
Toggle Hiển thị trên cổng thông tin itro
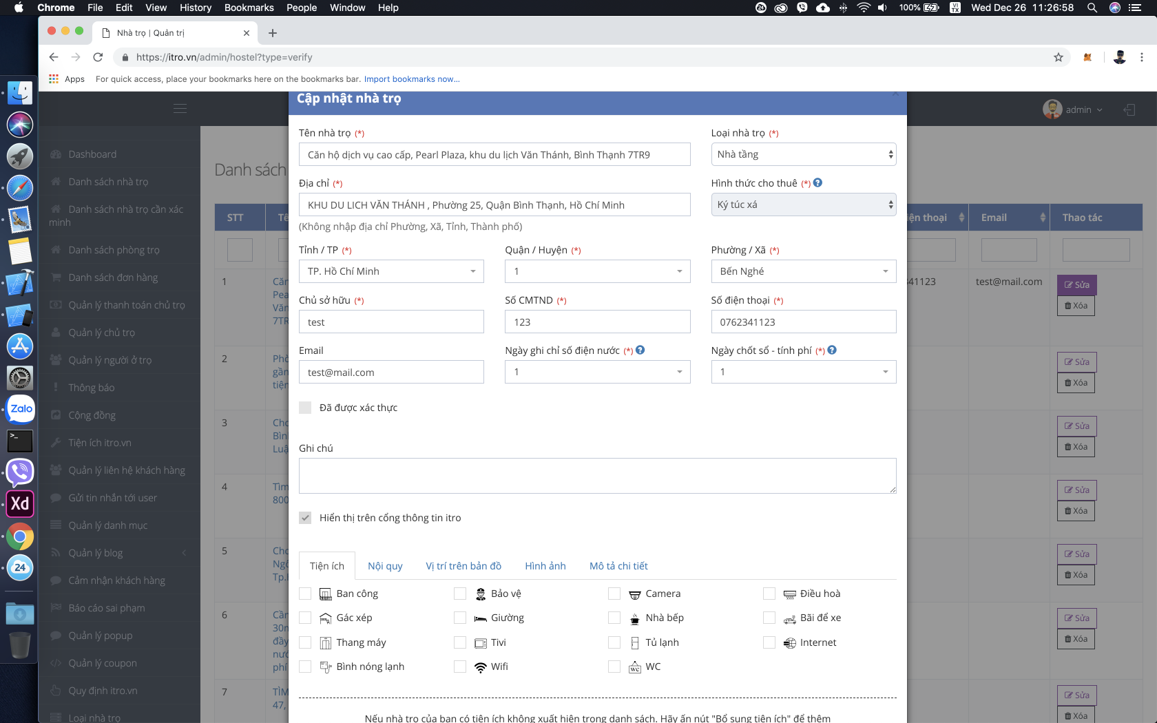point(305,518)
